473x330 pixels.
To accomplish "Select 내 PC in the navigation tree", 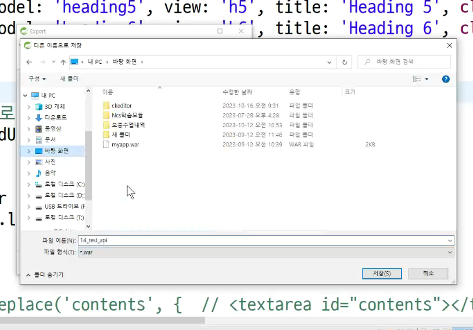I will click(x=48, y=96).
